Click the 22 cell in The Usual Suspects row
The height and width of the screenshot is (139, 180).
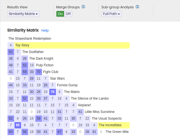tap(87, 118)
